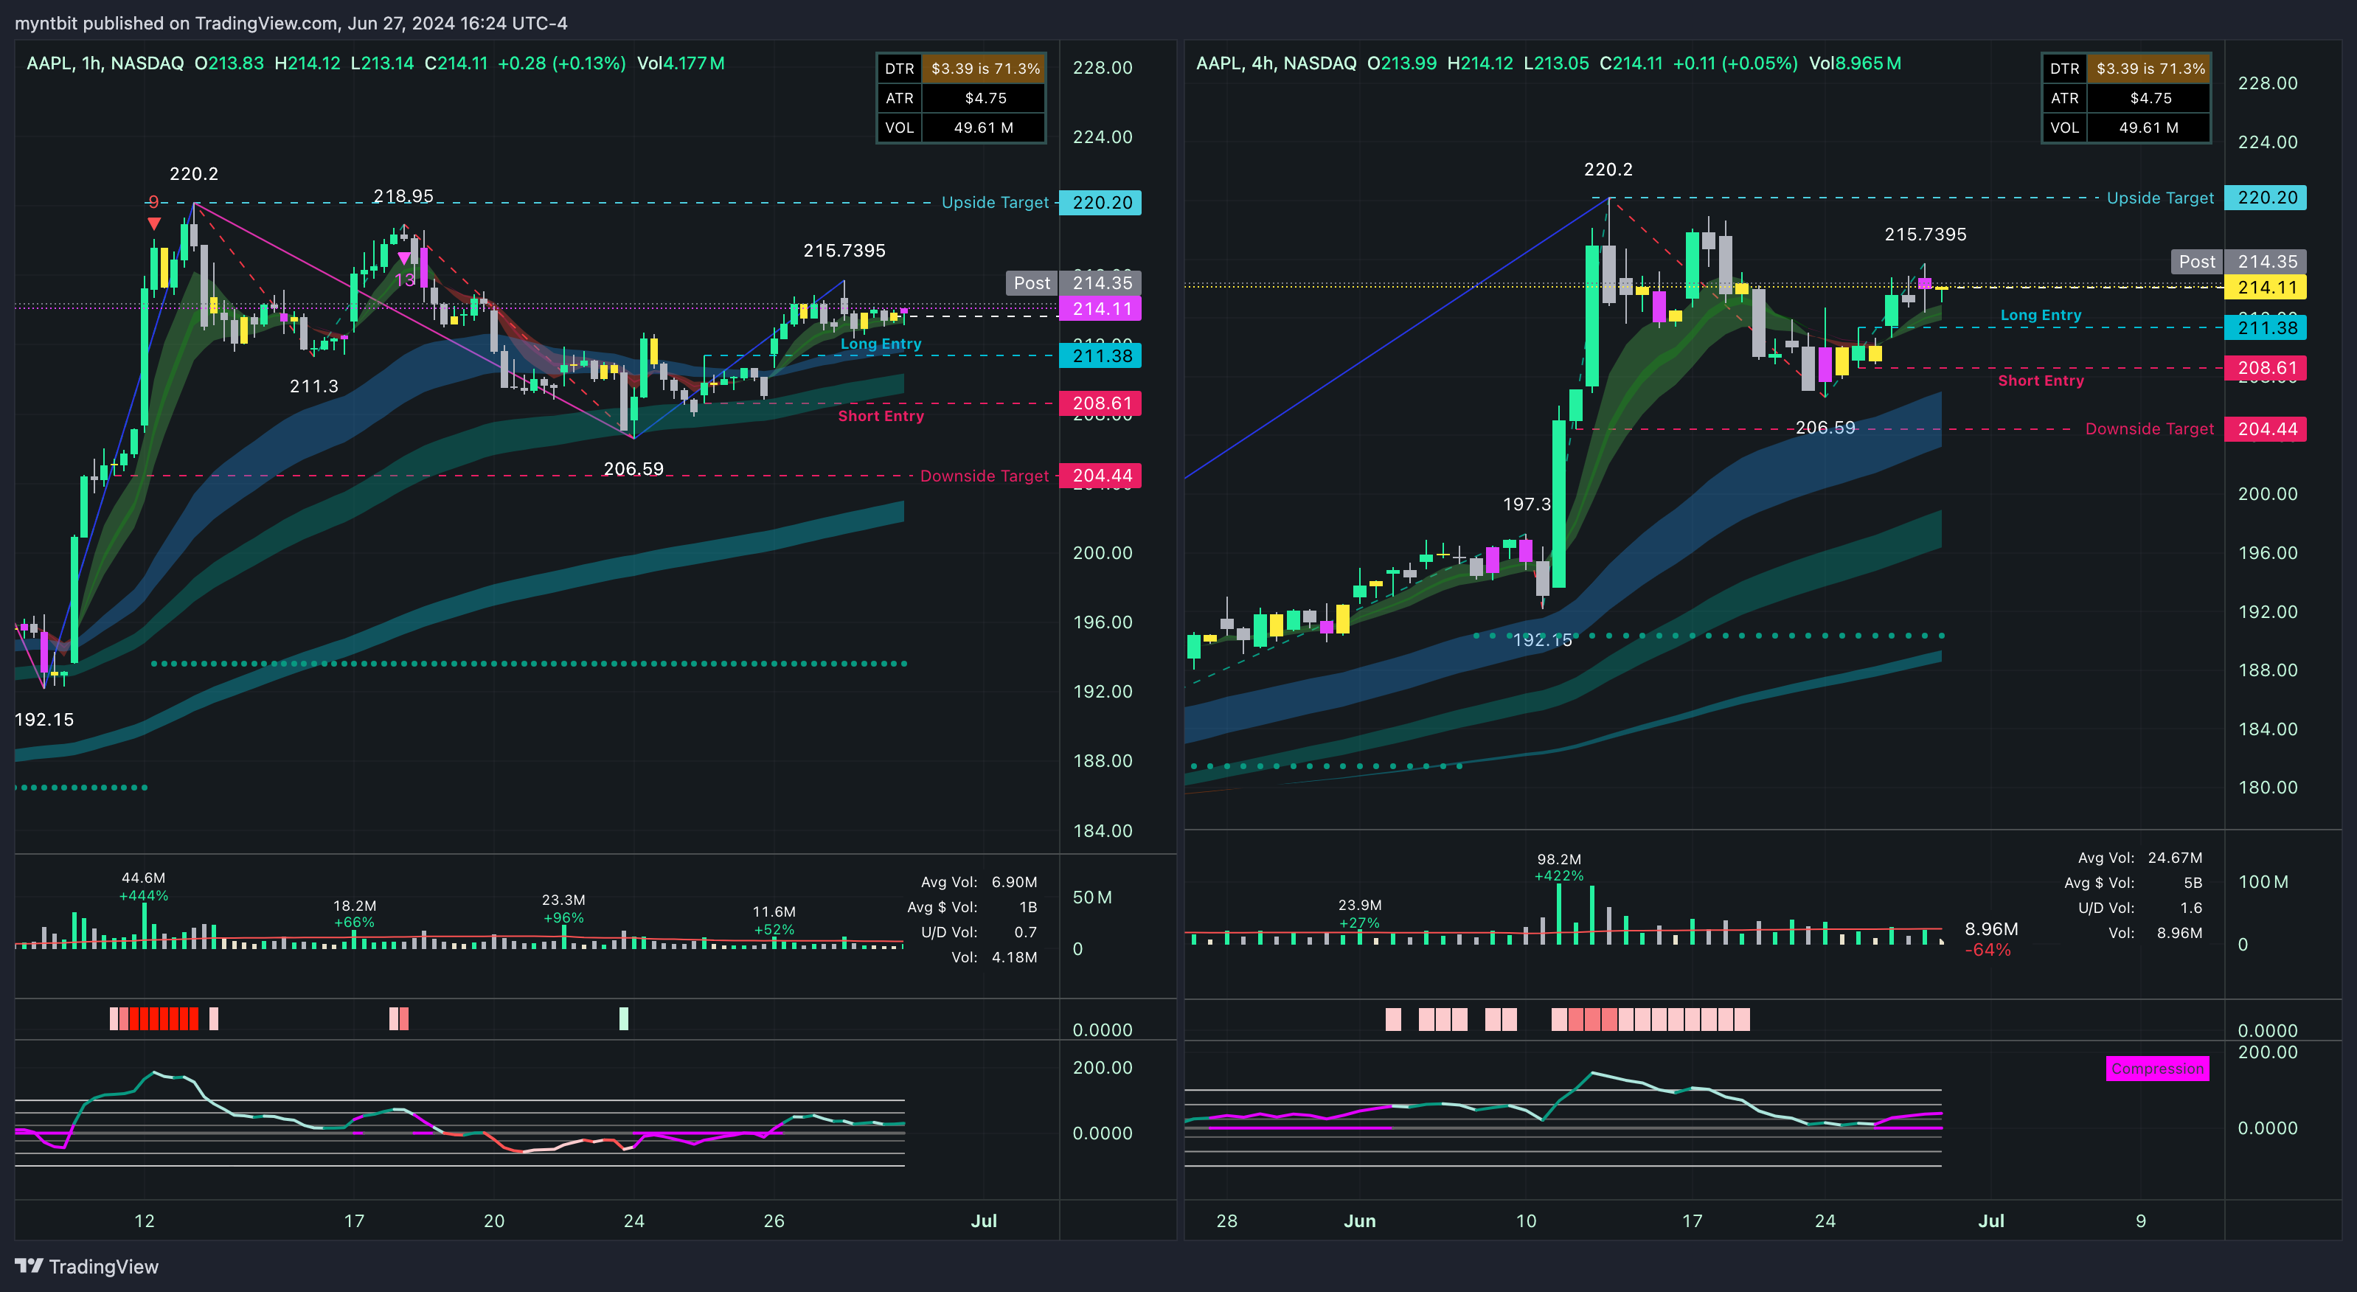
Task: Click the 44.6M +444% volume label
Action: pyautogui.click(x=144, y=886)
